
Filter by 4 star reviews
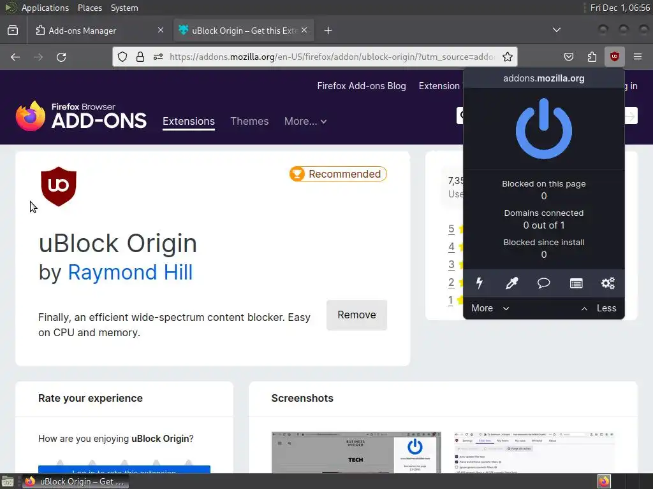pyautogui.click(x=451, y=246)
